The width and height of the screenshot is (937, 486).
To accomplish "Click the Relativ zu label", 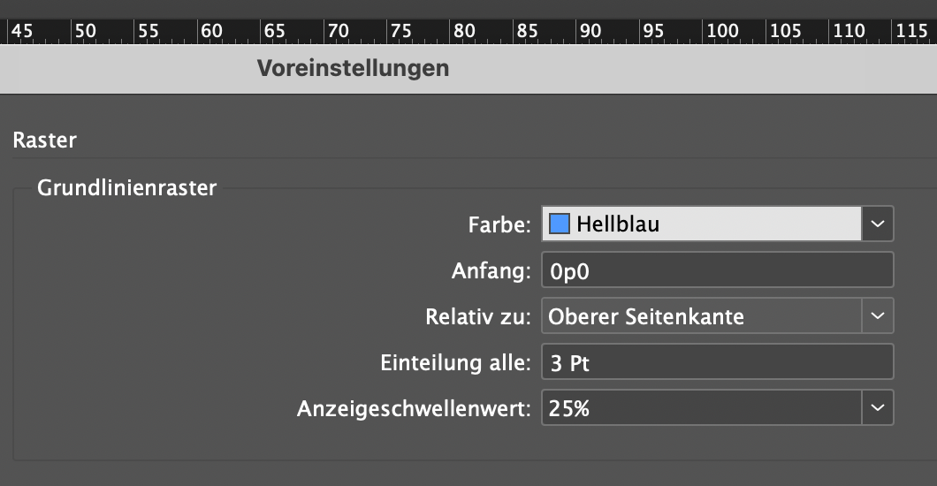I will pos(478,316).
